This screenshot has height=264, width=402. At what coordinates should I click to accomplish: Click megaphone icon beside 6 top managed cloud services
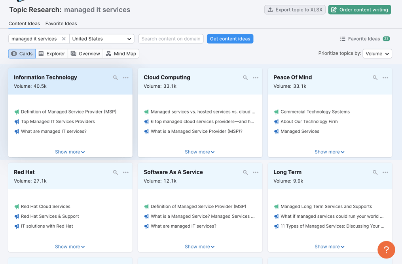(x=146, y=122)
